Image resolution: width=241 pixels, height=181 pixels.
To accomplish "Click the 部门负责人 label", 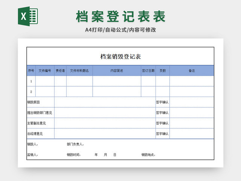I will 75,144.
